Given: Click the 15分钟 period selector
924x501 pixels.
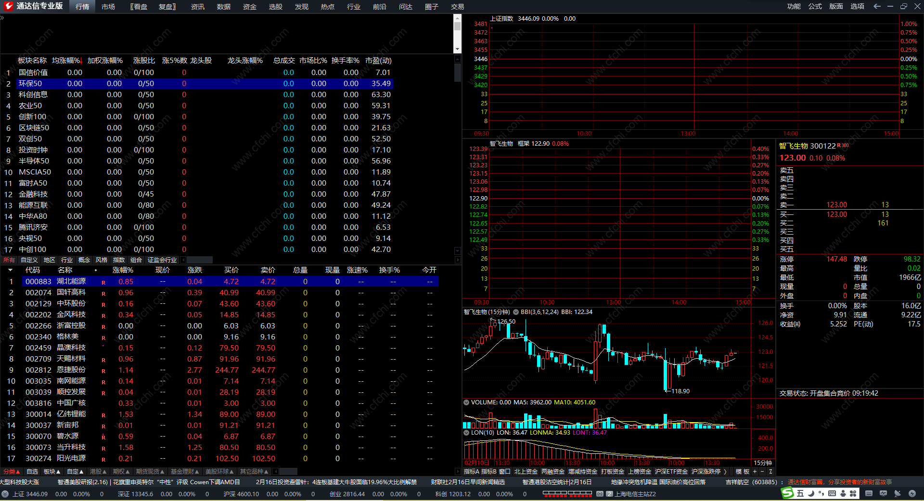Looking at the screenshot, I should [x=763, y=463].
